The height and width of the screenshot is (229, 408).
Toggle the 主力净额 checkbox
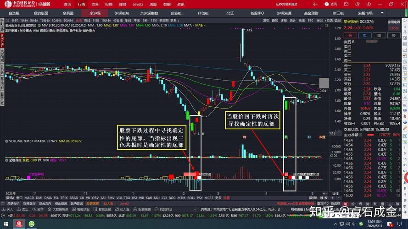[x=361, y=135]
